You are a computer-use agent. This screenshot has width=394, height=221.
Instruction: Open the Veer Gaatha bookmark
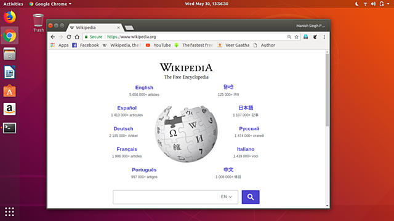pos(234,45)
